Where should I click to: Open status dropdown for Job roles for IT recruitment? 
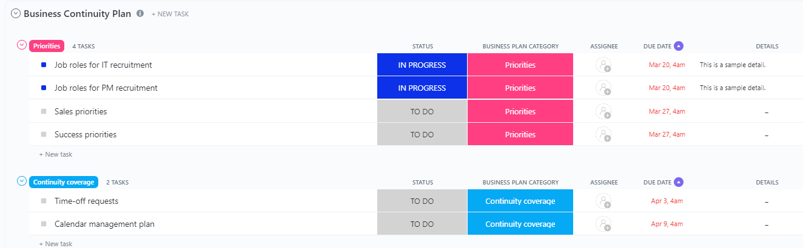pos(422,65)
